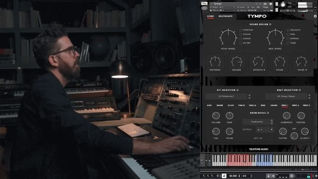The image size is (318, 179).
Task: Click the blue zone on the keyboard
Action: point(264,160)
